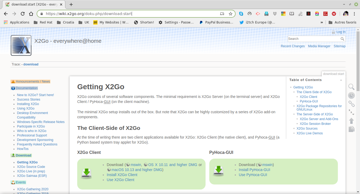Click the send-to-devices icon in the address bar
Viewport: 360px width, 194px height.
222,14
